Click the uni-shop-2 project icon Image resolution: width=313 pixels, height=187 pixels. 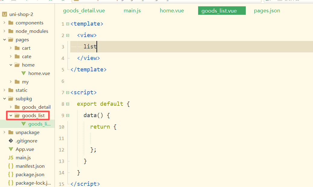pos(5,14)
